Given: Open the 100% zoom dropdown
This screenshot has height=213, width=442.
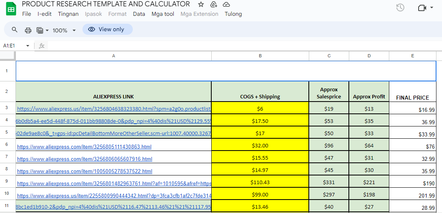Looking at the screenshot, I should click(x=64, y=30).
